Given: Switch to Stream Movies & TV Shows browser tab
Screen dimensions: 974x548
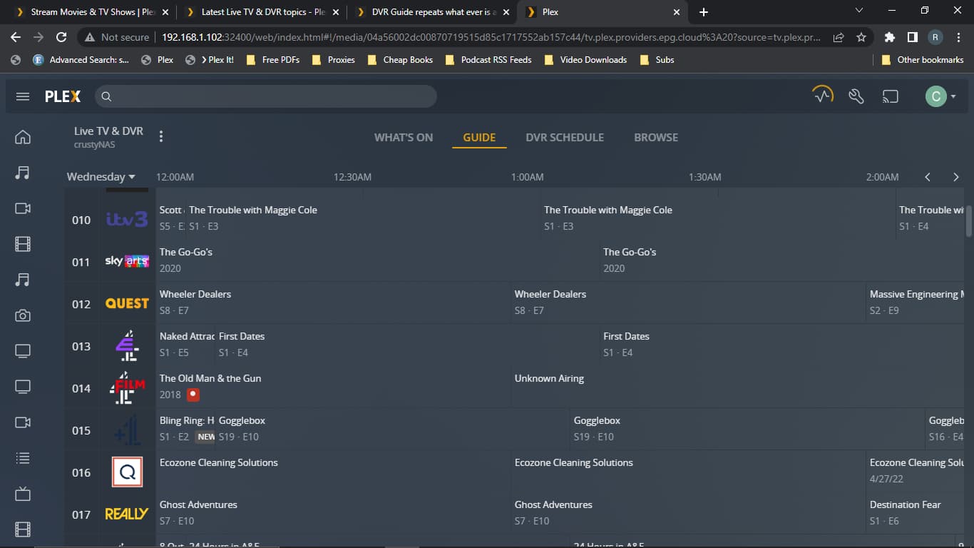Looking at the screenshot, I should pos(93,12).
